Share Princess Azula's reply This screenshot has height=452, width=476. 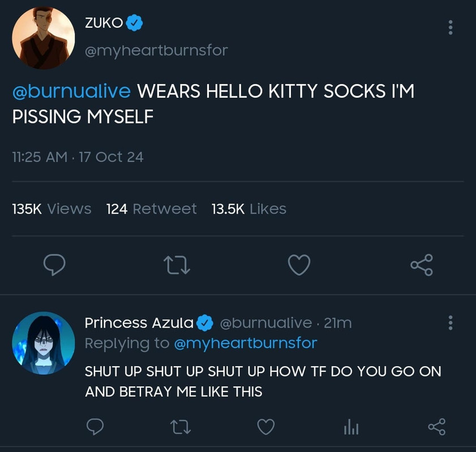[436, 427]
